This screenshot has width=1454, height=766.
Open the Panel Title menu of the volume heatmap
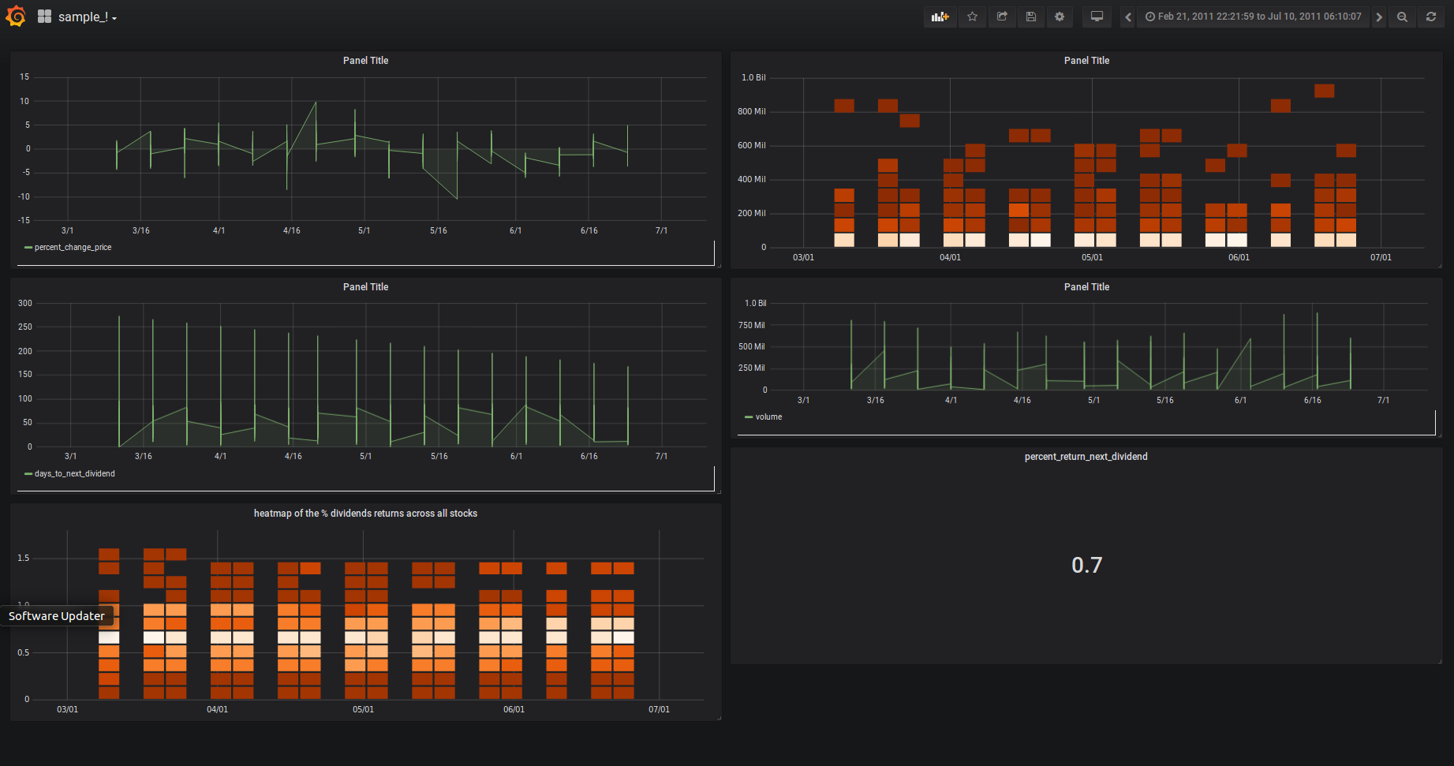pyautogui.click(x=1086, y=61)
